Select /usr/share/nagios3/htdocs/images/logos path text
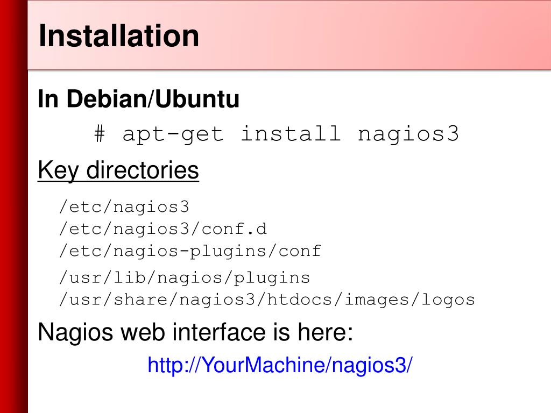The height and width of the screenshot is (413, 551). coord(267,300)
